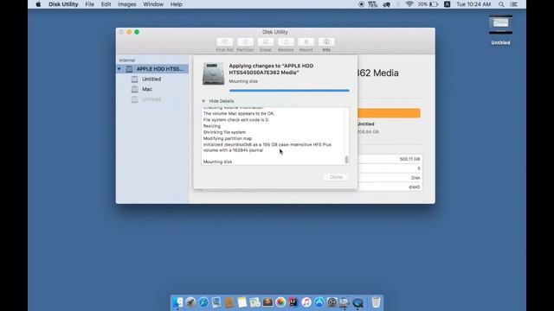Select the Mac volume in sidebar
Image resolution: width=554 pixels, height=311 pixels.
(x=147, y=89)
